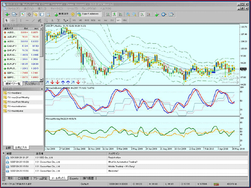Toggle the Data Window toolbar icon

tap(29, 15)
